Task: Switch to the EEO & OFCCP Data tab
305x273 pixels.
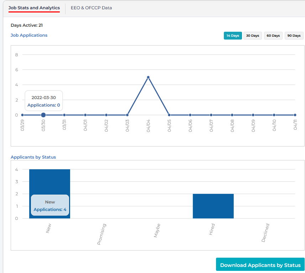Action: [91, 8]
